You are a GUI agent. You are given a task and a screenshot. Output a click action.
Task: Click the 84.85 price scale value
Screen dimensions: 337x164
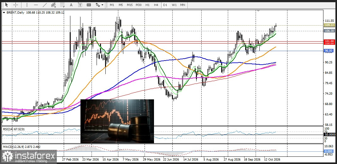point(329,73)
